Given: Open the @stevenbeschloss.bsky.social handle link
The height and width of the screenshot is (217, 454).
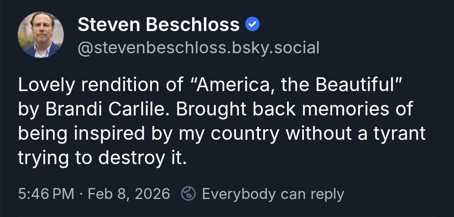Looking at the screenshot, I should [198, 48].
